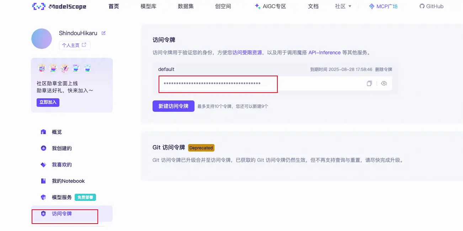This screenshot has height=231, width=463.
Task: Go to 数据集 section
Action: coord(186,6)
